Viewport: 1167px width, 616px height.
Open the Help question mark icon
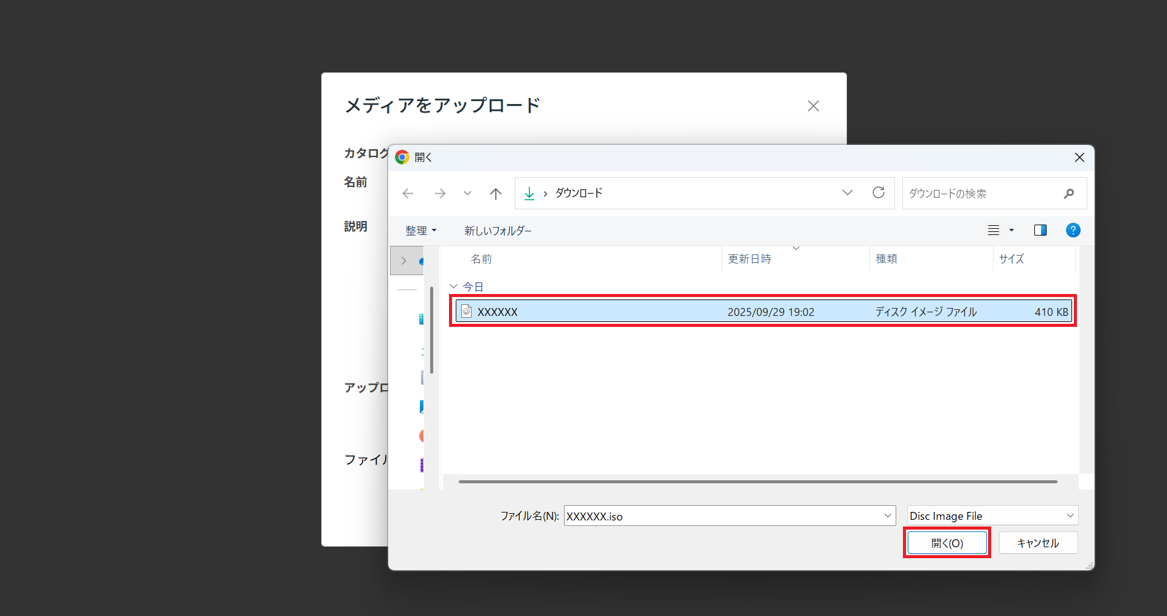pyautogui.click(x=1073, y=230)
